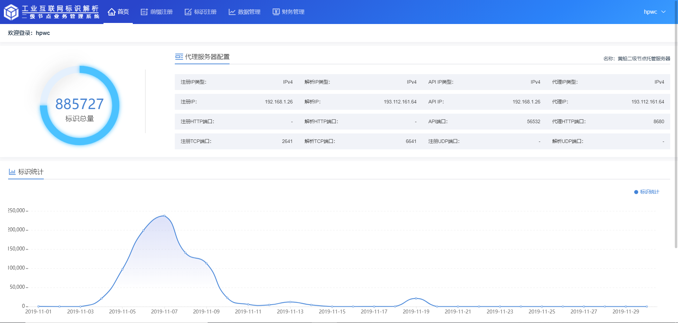Click the chart peak point at 2019-11-07

[164, 216]
